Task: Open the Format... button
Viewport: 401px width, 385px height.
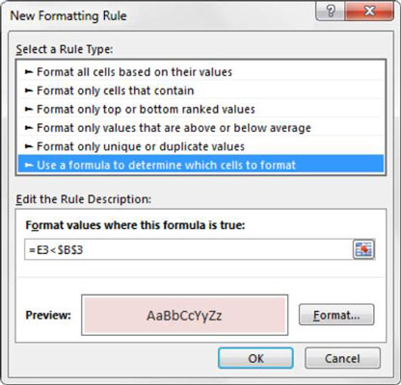Action: click(x=336, y=315)
